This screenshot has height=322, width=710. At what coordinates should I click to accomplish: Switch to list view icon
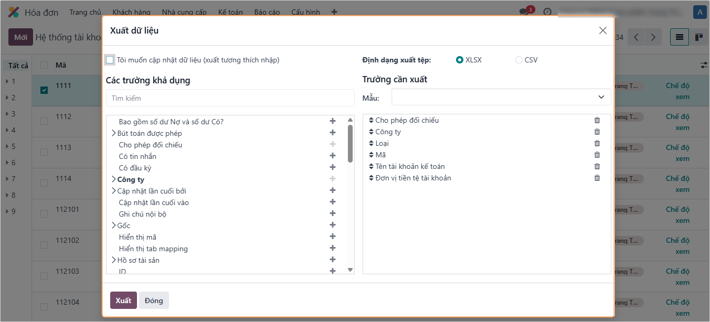tap(680, 37)
